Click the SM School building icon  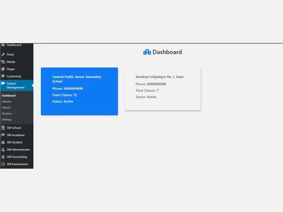tap(3, 128)
